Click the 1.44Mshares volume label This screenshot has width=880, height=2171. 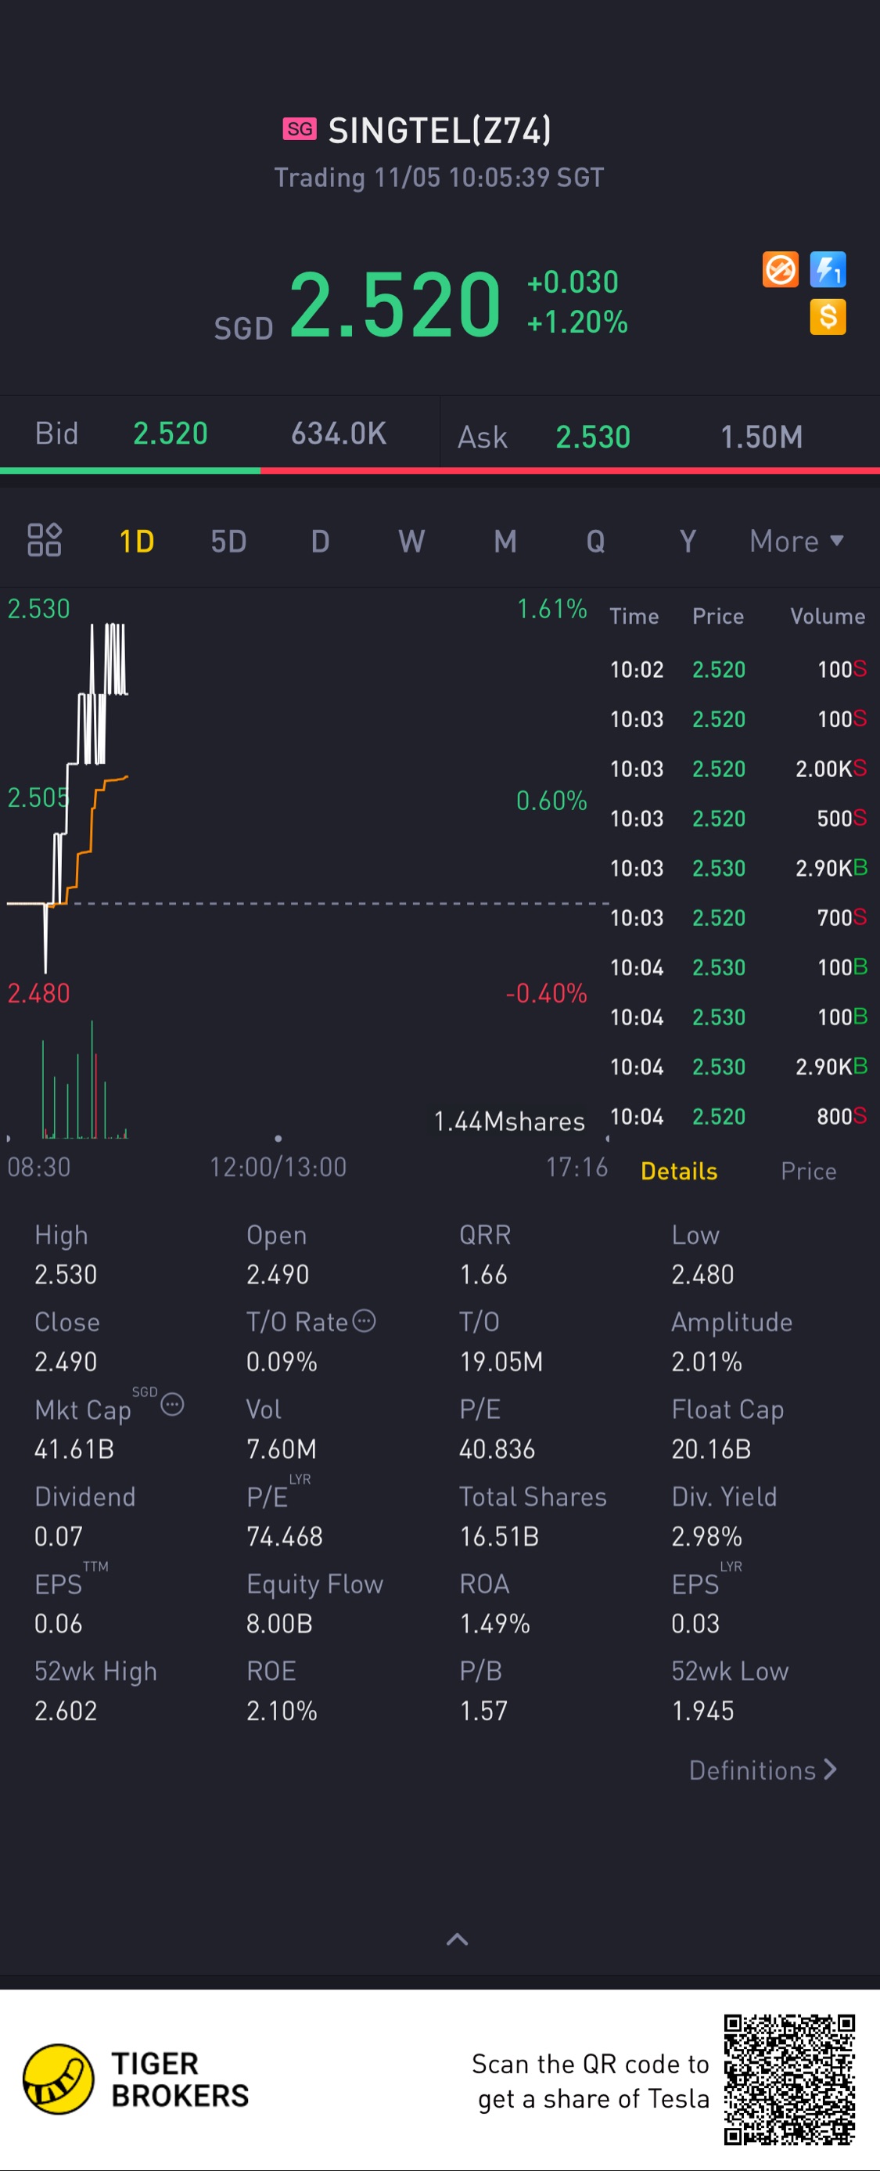coord(508,1122)
